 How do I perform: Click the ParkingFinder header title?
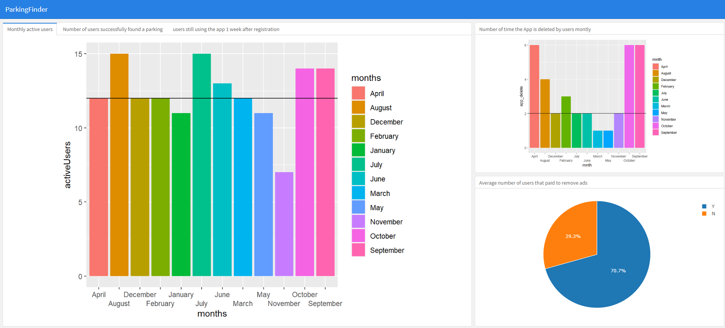click(x=27, y=9)
